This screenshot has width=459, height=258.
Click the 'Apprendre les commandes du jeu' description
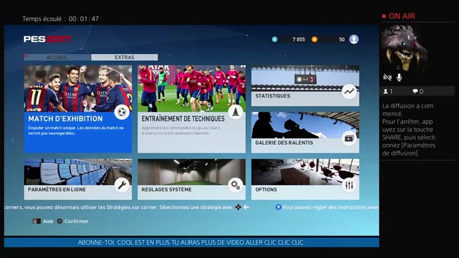pos(181,130)
